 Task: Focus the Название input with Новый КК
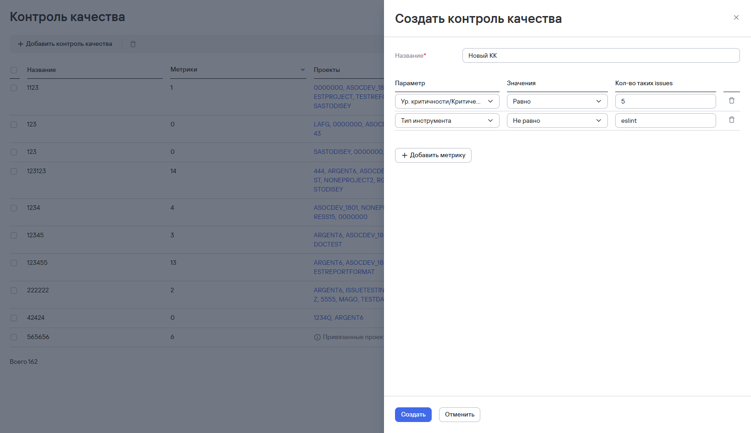pyautogui.click(x=601, y=55)
